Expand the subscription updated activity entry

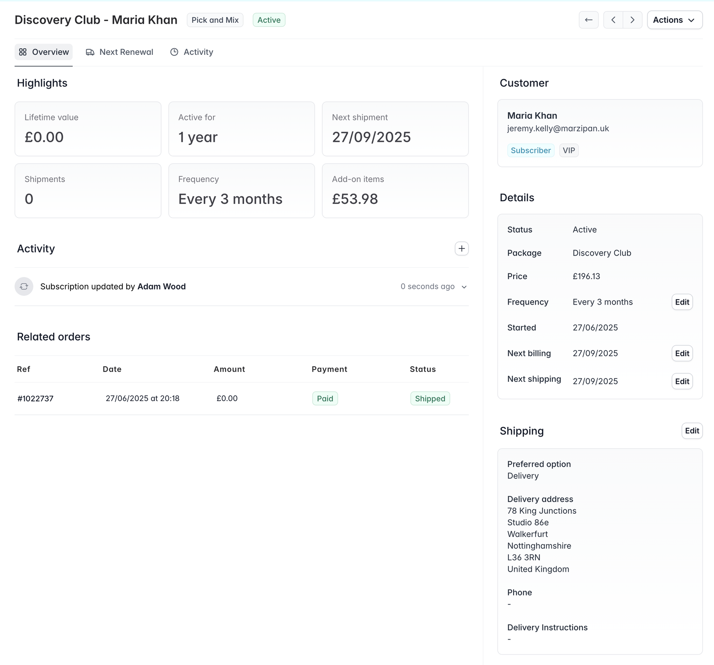[x=464, y=287]
